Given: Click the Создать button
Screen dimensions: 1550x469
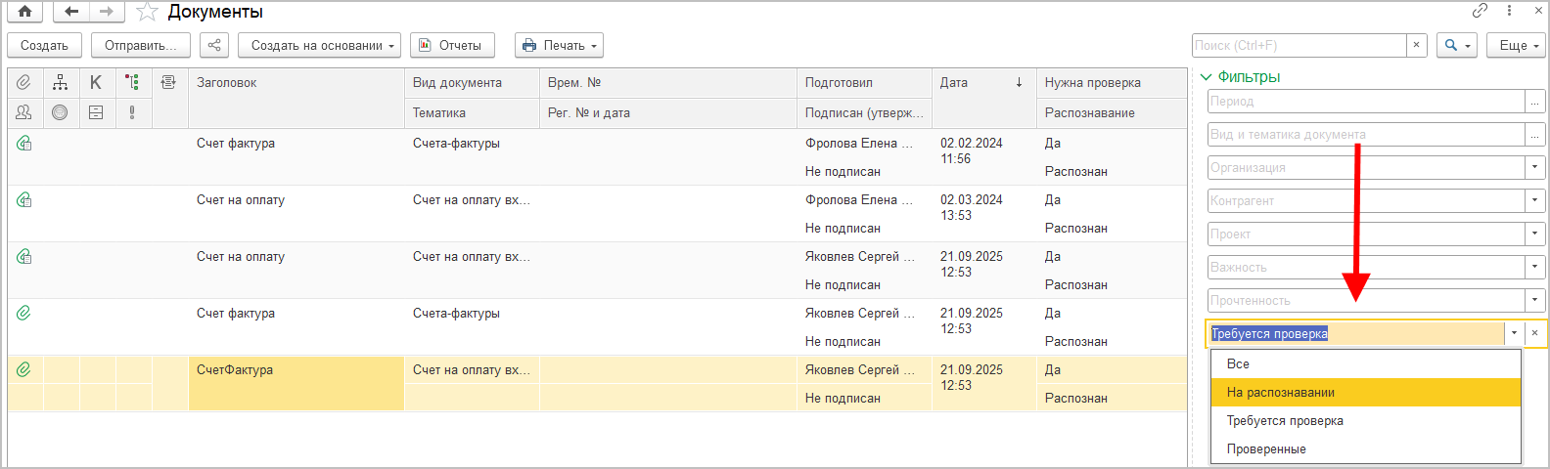Looking at the screenshot, I should (x=44, y=45).
